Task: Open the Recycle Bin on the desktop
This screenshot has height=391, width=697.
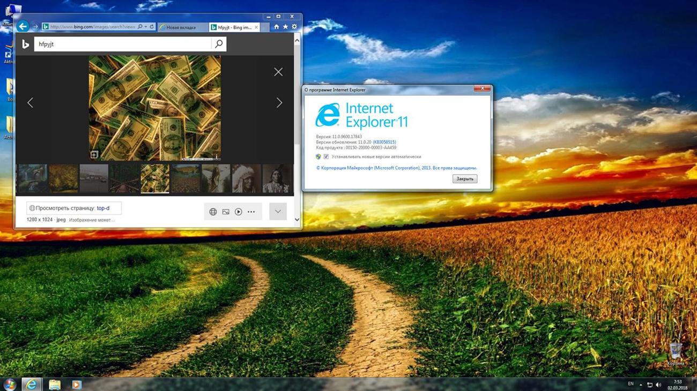Action: (x=676, y=353)
